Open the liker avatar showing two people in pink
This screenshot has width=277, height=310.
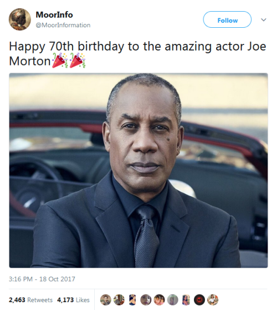point(159,299)
